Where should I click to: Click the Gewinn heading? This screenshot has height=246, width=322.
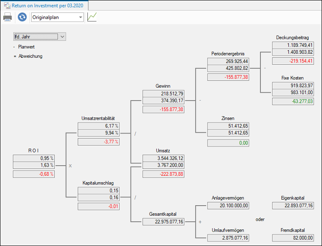click(x=163, y=86)
